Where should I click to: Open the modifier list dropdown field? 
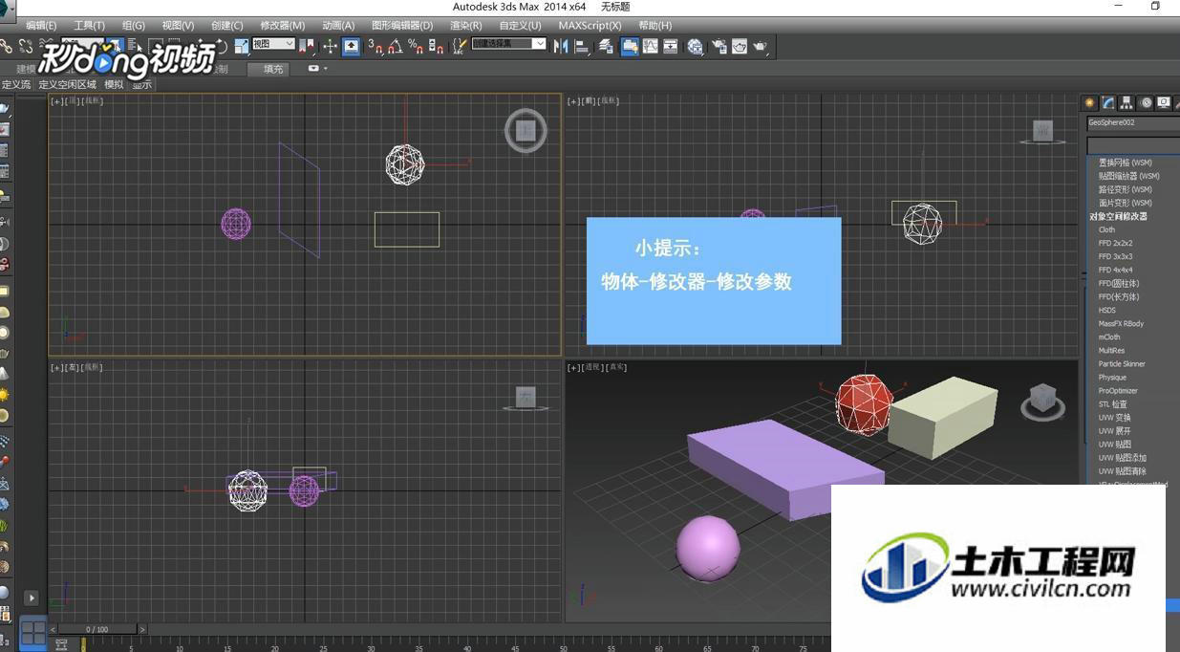click(x=1133, y=145)
